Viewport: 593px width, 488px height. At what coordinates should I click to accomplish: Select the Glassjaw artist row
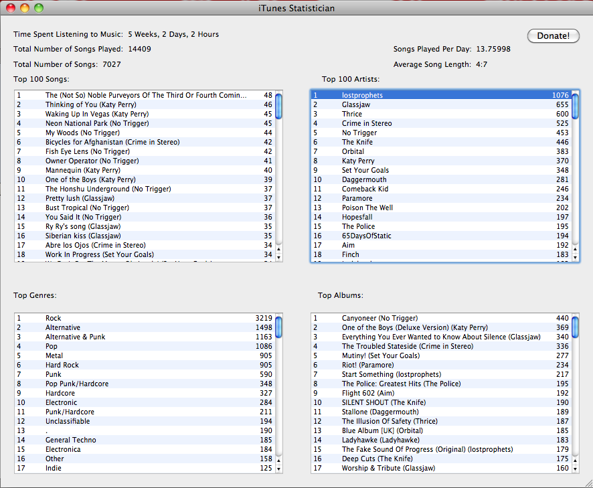tap(441, 105)
